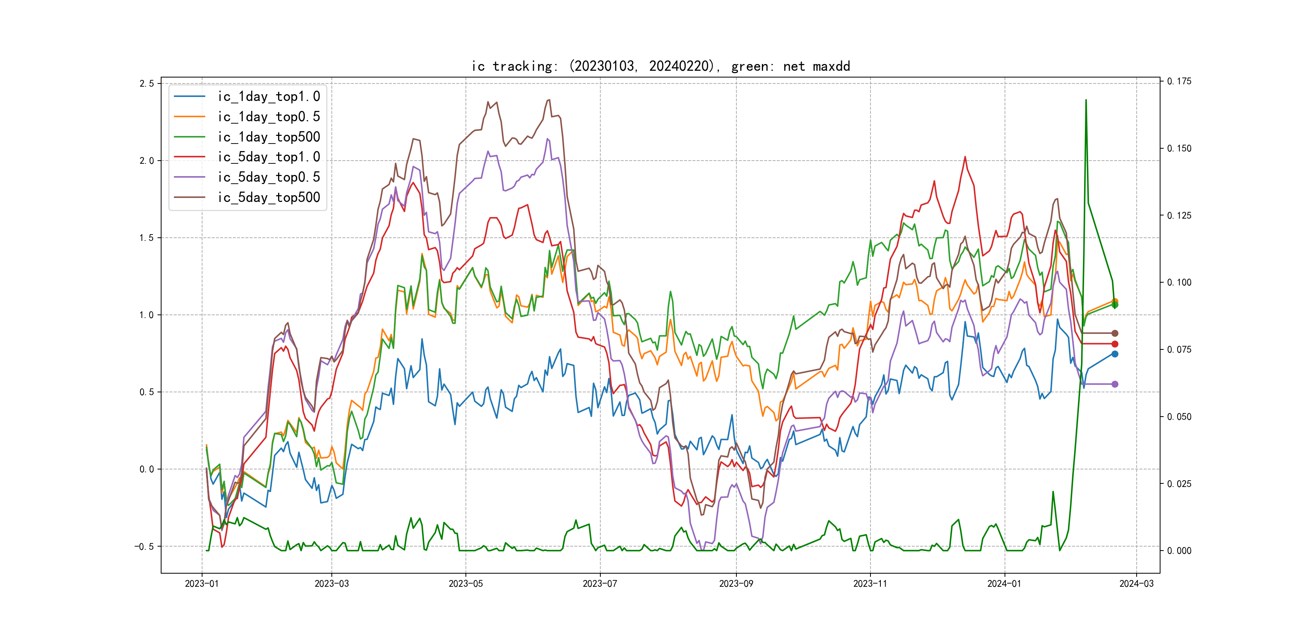This screenshot has height=644, width=1289.
Task: Click the red endpoint marker dot
Action: (1115, 344)
